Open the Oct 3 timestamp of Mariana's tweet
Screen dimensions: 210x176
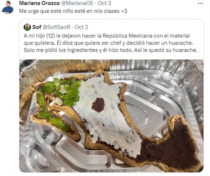click(x=104, y=3)
